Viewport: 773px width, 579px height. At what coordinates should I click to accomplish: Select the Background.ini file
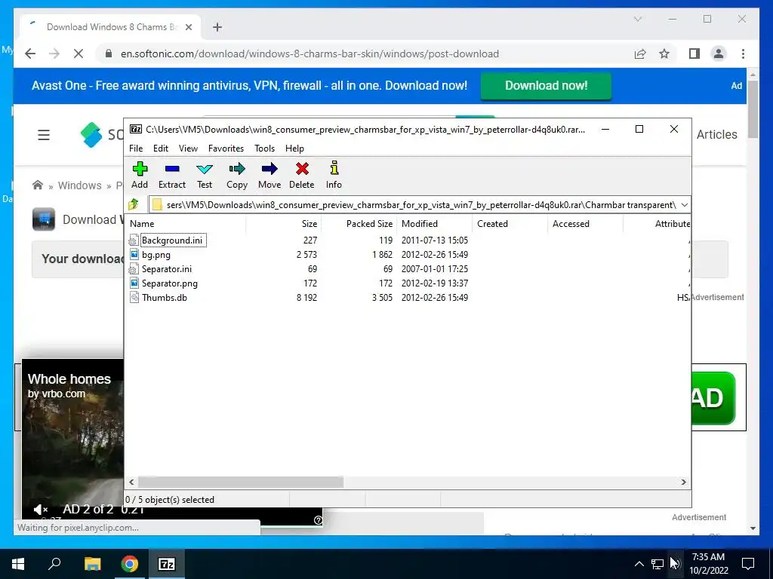click(171, 240)
